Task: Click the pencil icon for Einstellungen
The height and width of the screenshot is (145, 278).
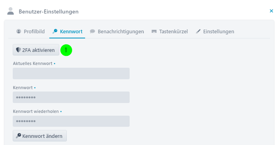Action: click(198, 31)
